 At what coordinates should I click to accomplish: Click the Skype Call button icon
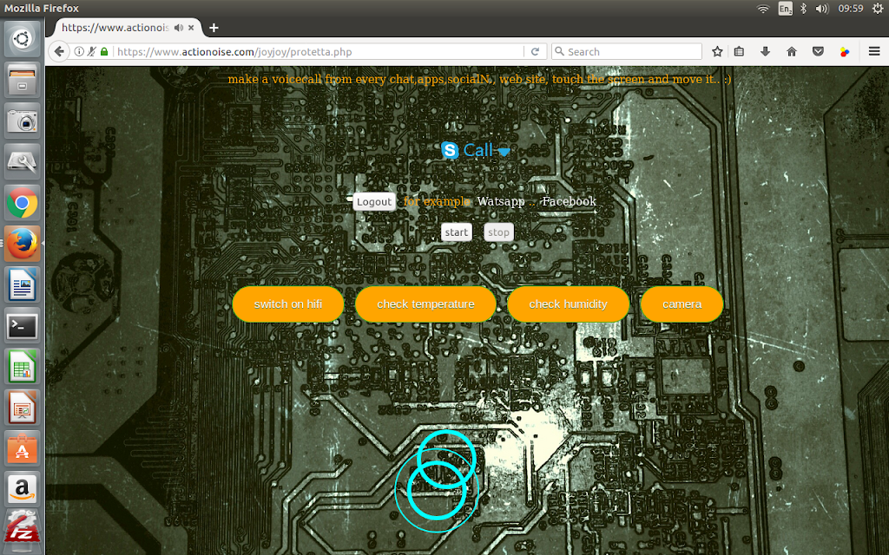coord(450,150)
